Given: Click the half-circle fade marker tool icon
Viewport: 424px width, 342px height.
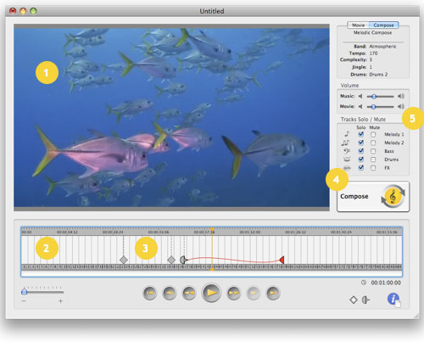Looking at the screenshot, I should (x=365, y=300).
